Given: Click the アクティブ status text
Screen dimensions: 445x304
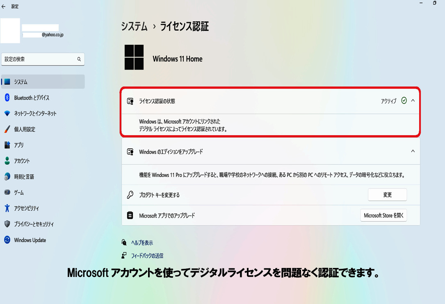Looking at the screenshot, I should 388,101.
